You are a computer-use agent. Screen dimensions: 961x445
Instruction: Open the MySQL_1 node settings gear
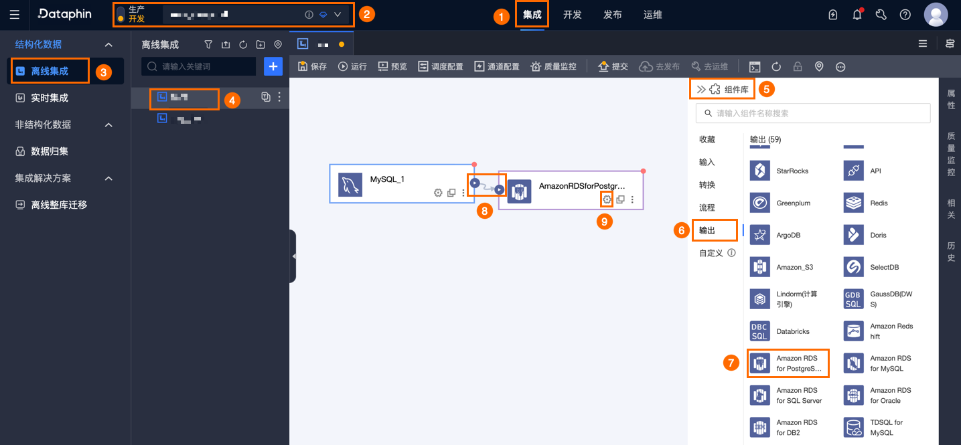tap(438, 193)
